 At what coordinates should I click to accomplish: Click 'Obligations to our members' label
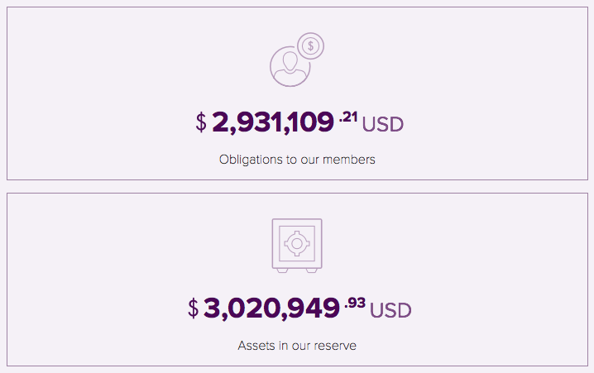click(x=297, y=160)
